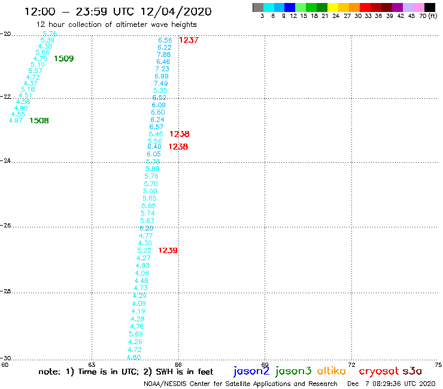This screenshot has width=443, height=389.
Task: Click the wave height value 5.69
Action: tap(136, 334)
